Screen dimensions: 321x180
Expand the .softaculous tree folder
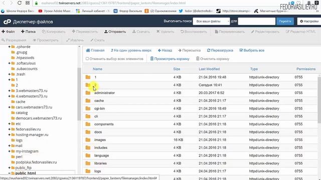[9, 63]
